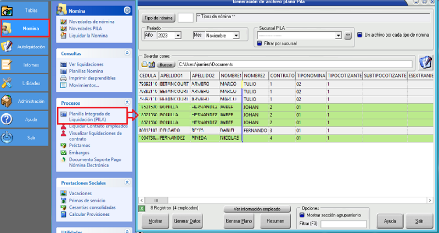The image size is (439, 233).
Task: Open the Mes month dropdown
Action: pos(237,36)
